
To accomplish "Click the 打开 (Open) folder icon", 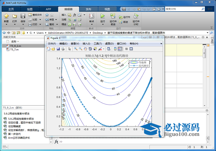I will (15, 16).
